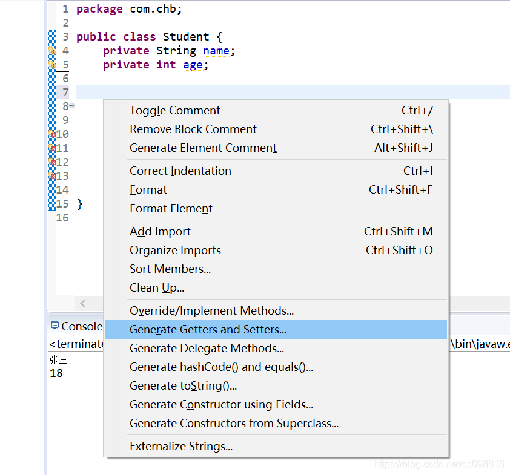Select Toggle Comment menu entry
The height and width of the screenshot is (475, 510).
(x=276, y=111)
